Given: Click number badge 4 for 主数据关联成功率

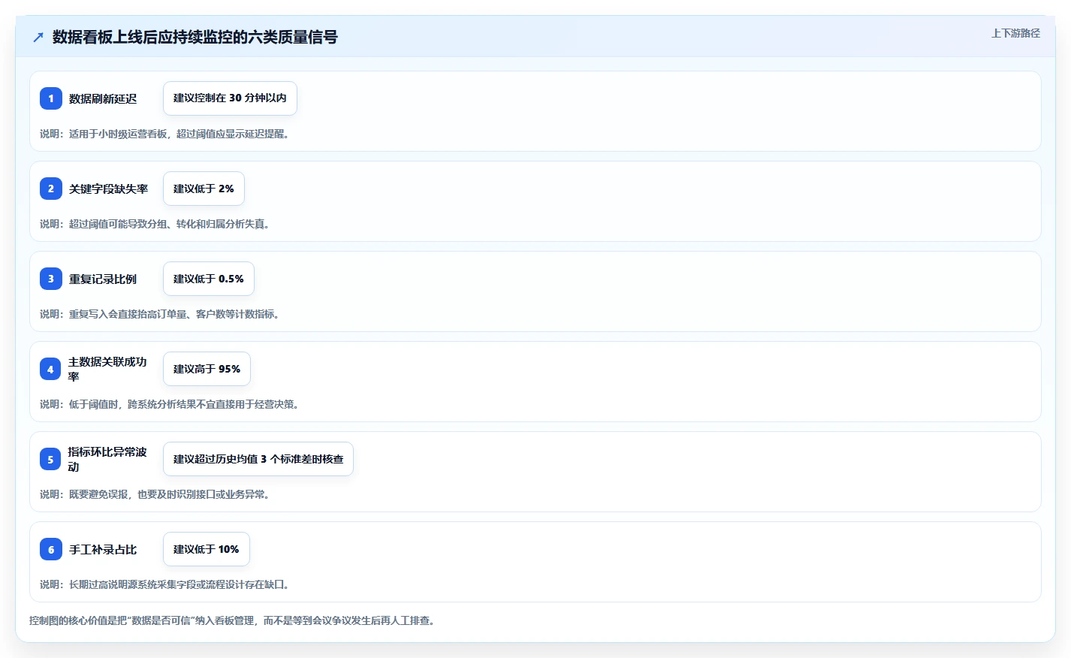Looking at the screenshot, I should (51, 369).
